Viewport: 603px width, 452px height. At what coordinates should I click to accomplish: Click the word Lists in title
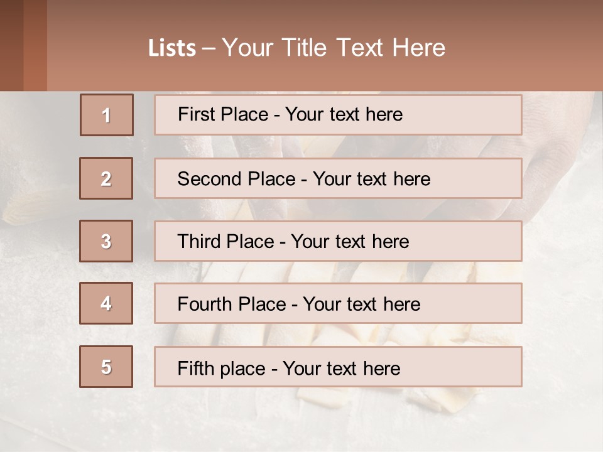[172, 48]
